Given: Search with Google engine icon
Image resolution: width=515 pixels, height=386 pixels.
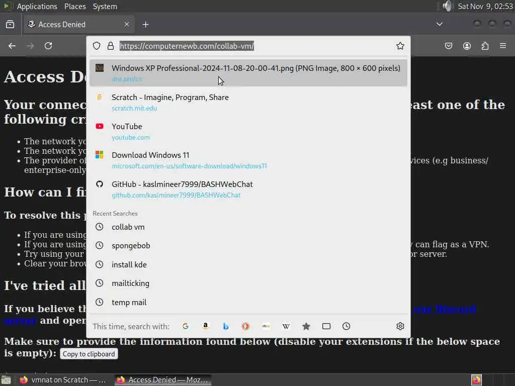Looking at the screenshot, I should point(186,326).
